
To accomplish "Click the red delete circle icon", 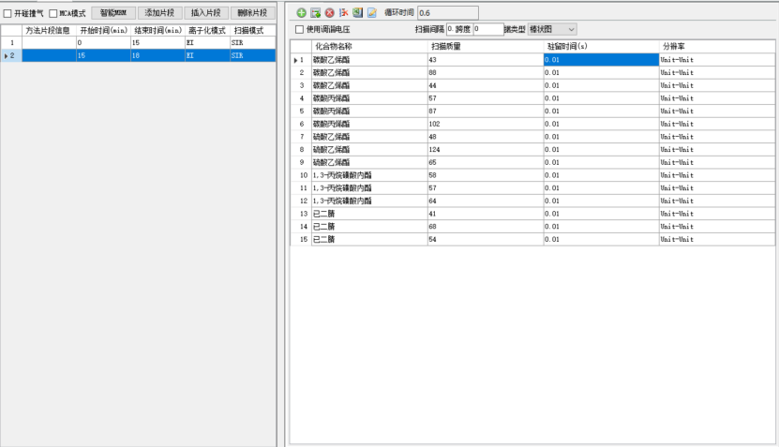I will (x=329, y=13).
